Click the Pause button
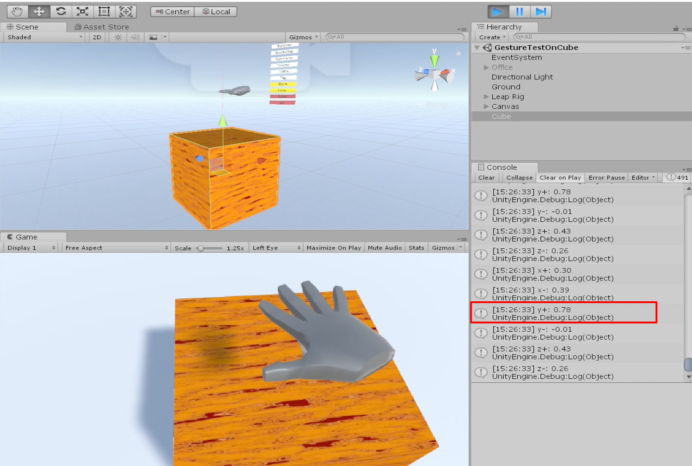Screen dimensions: 692x466 [519, 12]
